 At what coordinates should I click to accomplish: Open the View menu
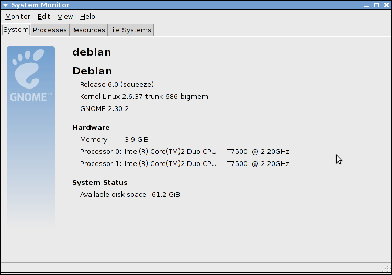tap(65, 17)
